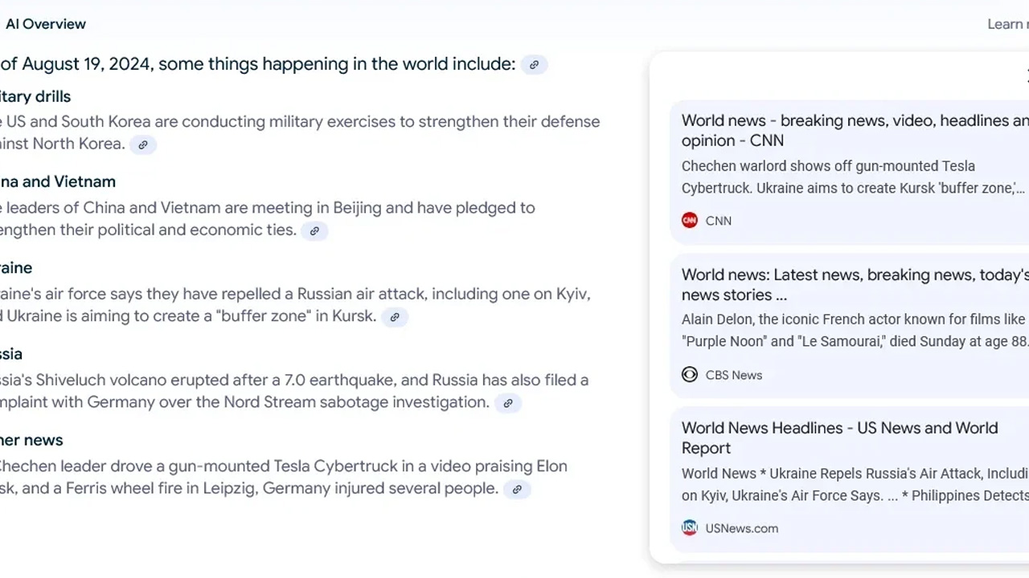Click the Ukraine section heading

[16, 268]
